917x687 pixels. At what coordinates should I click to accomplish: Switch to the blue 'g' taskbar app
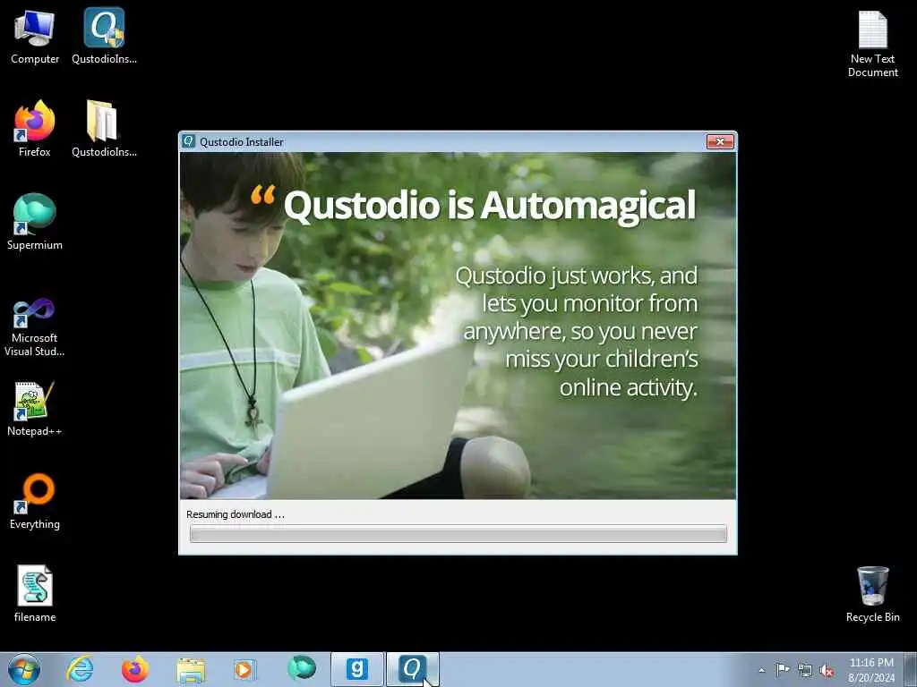[356, 669]
